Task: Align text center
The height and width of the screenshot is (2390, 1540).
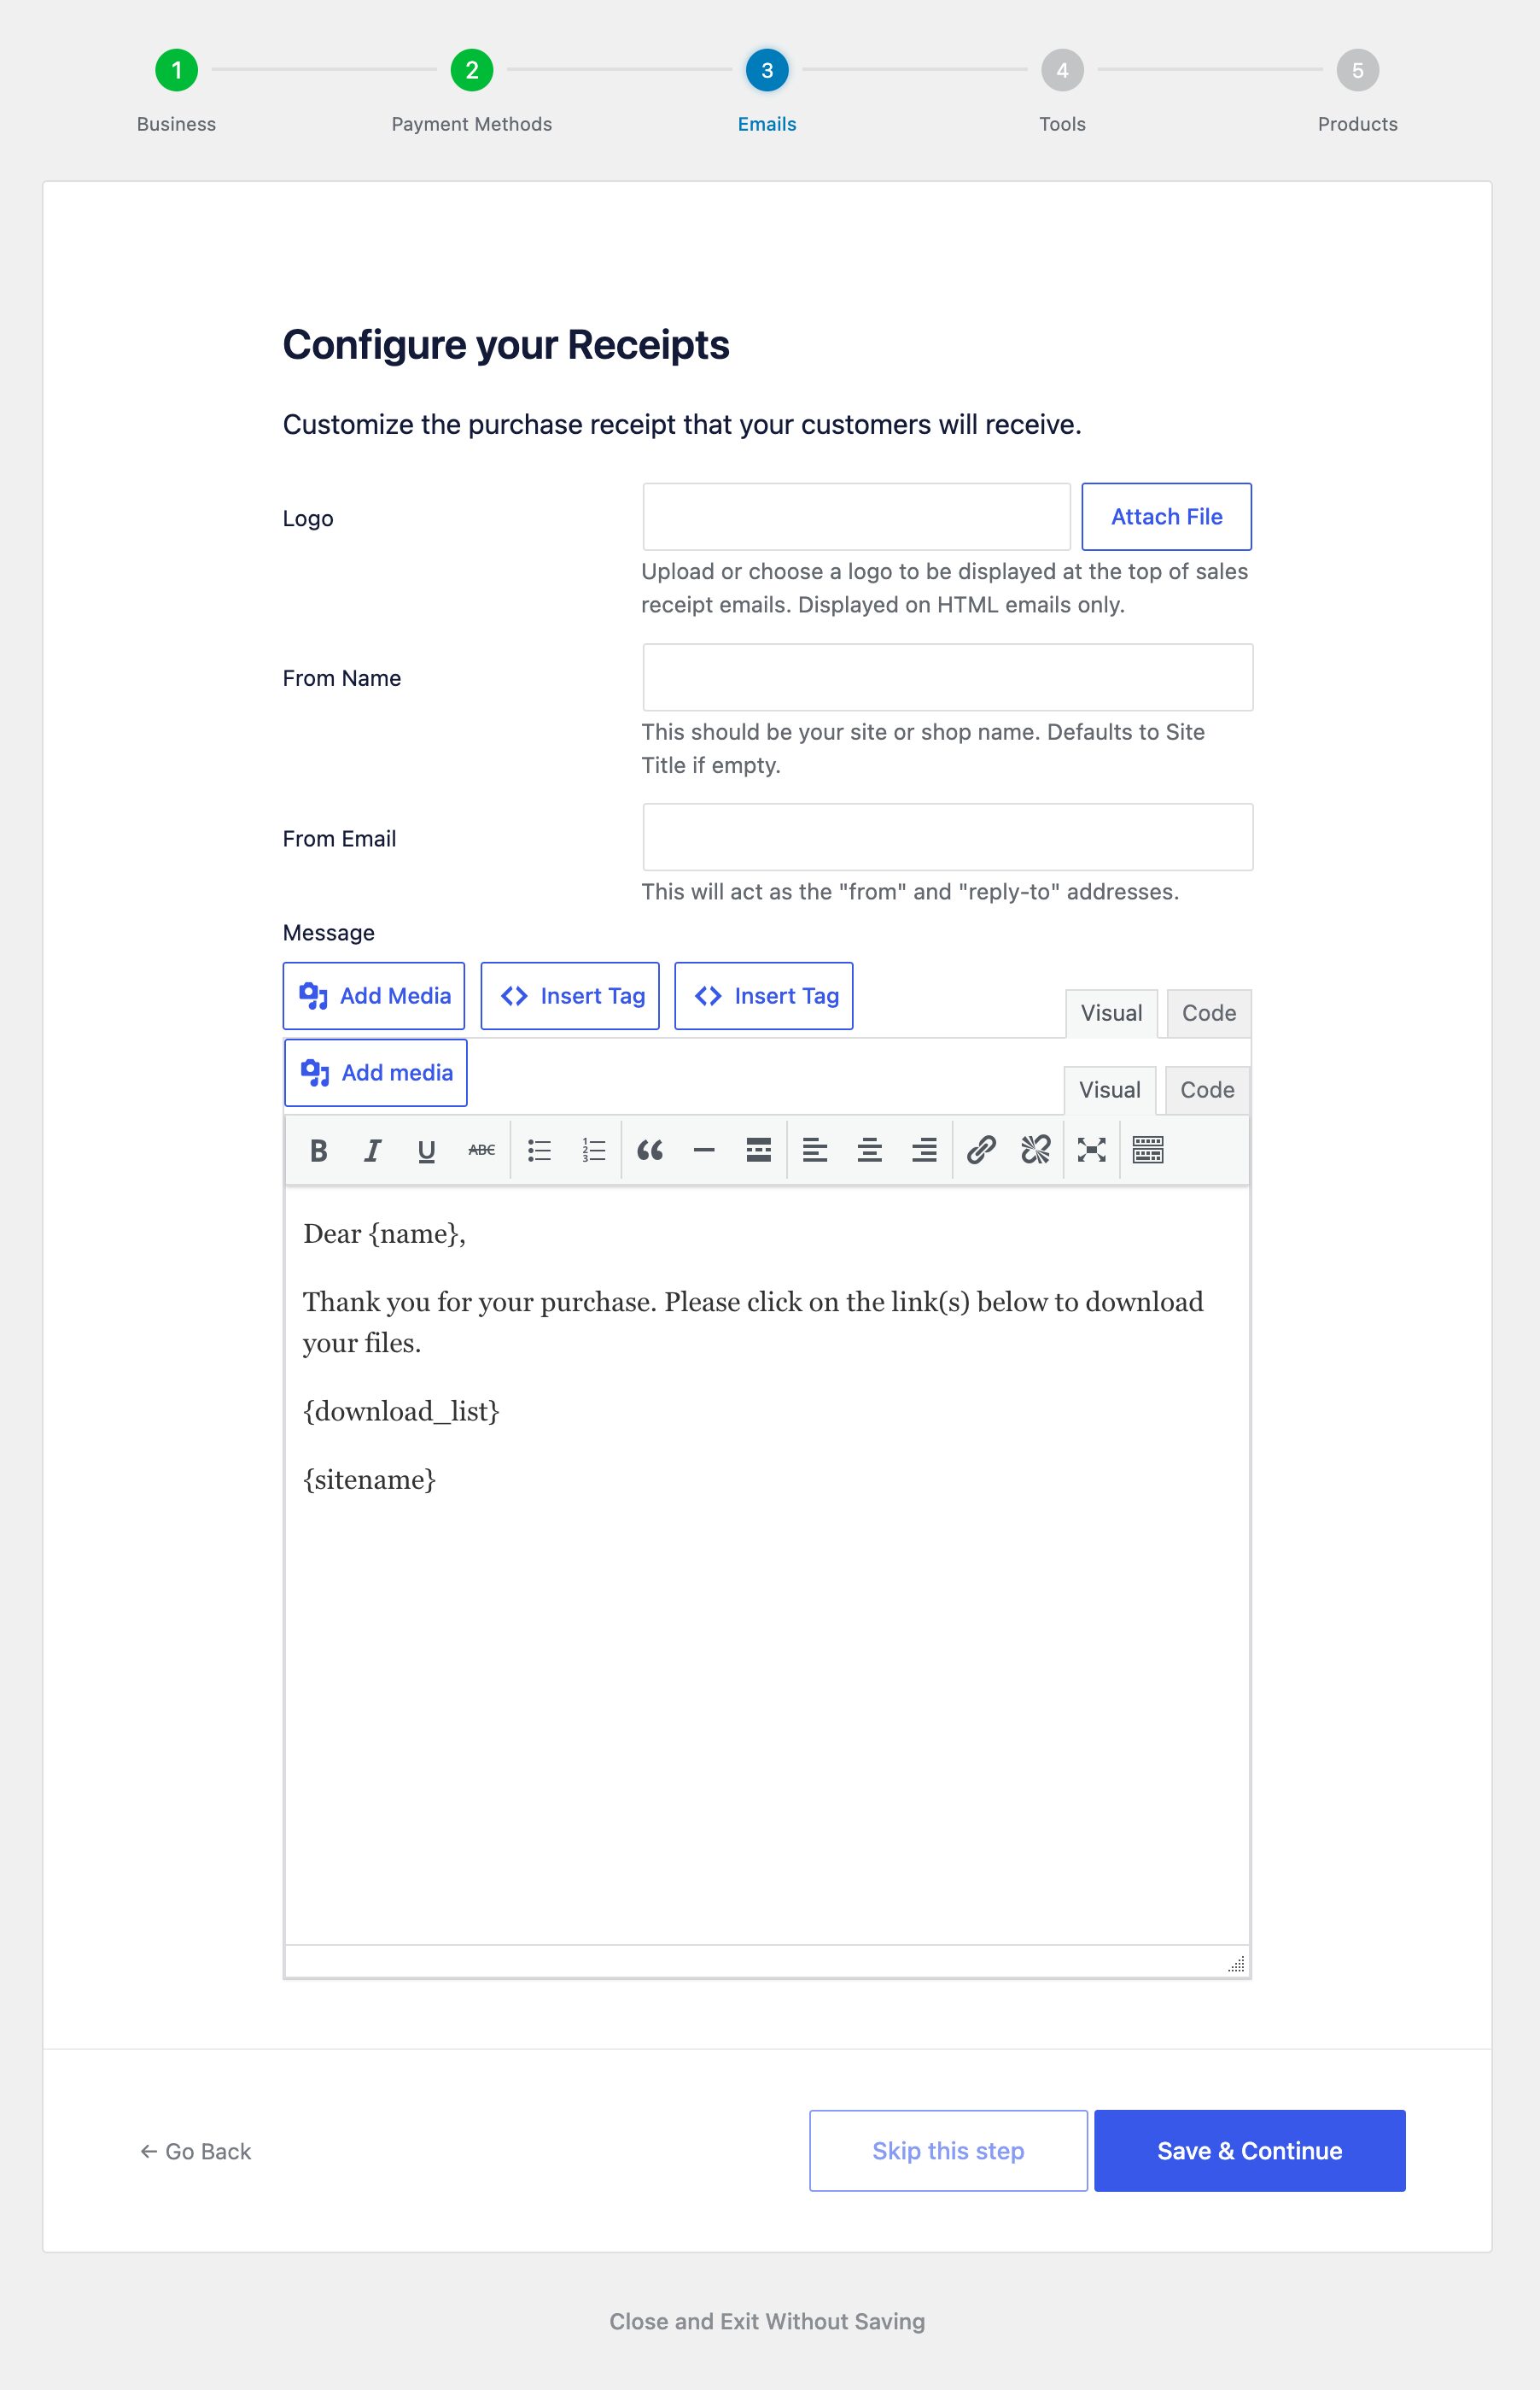Action: point(870,1151)
